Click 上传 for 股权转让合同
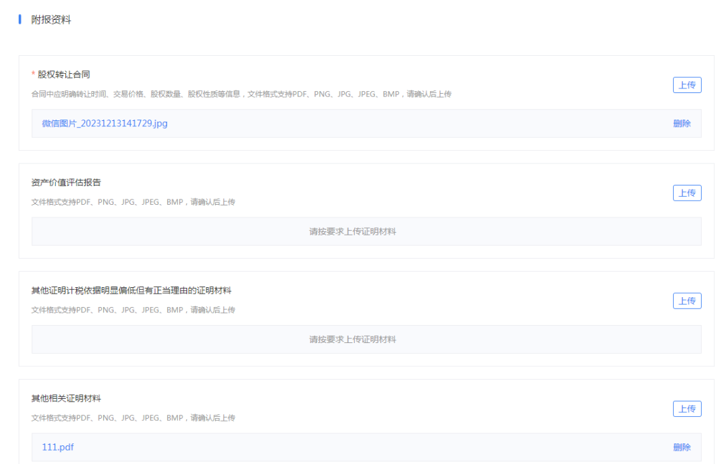719x464 pixels. [687, 85]
